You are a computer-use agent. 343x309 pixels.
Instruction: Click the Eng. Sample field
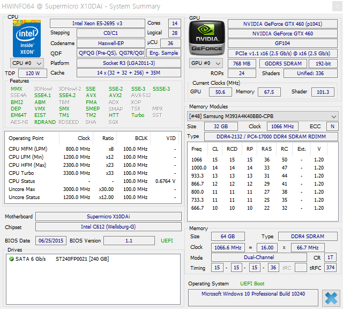pos(163,53)
